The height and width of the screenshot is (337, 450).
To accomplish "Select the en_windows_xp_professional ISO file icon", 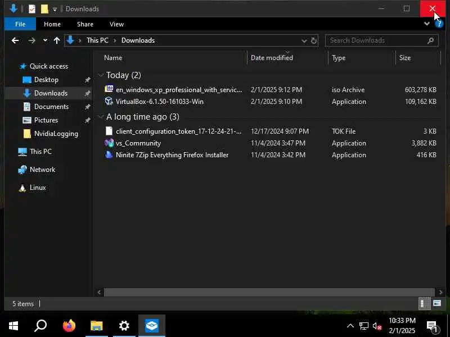I will point(109,89).
